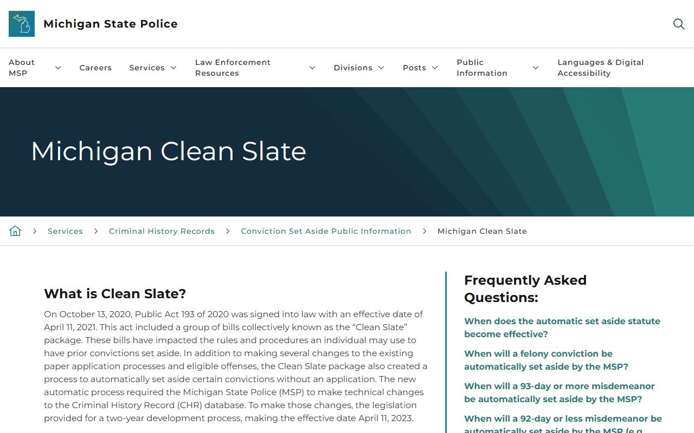Screen dimensions: 694x433
Task: Follow the Criminal History Records breadcrumb
Action: click(x=162, y=231)
